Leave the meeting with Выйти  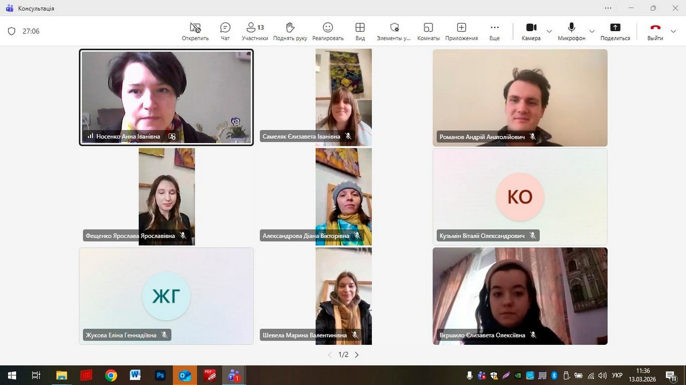655,31
